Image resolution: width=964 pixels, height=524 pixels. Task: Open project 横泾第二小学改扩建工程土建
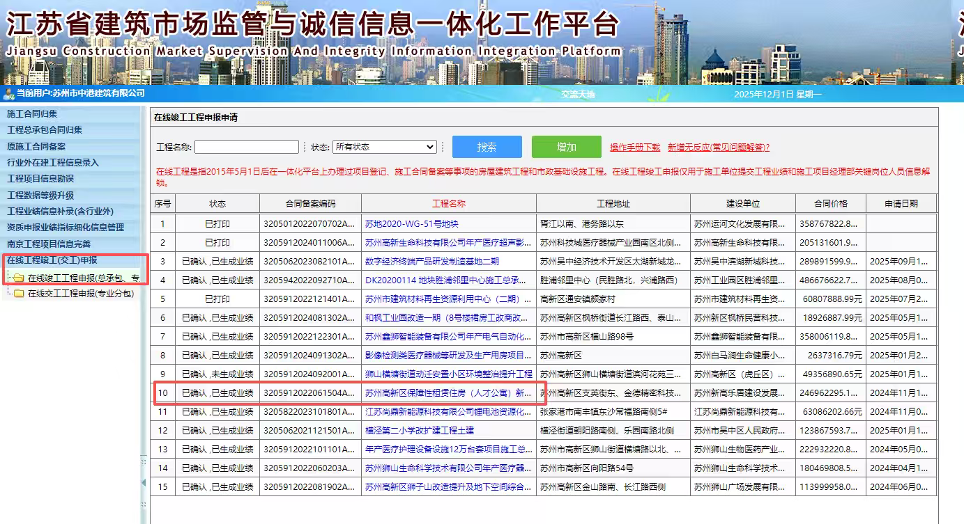(x=420, y=431)
